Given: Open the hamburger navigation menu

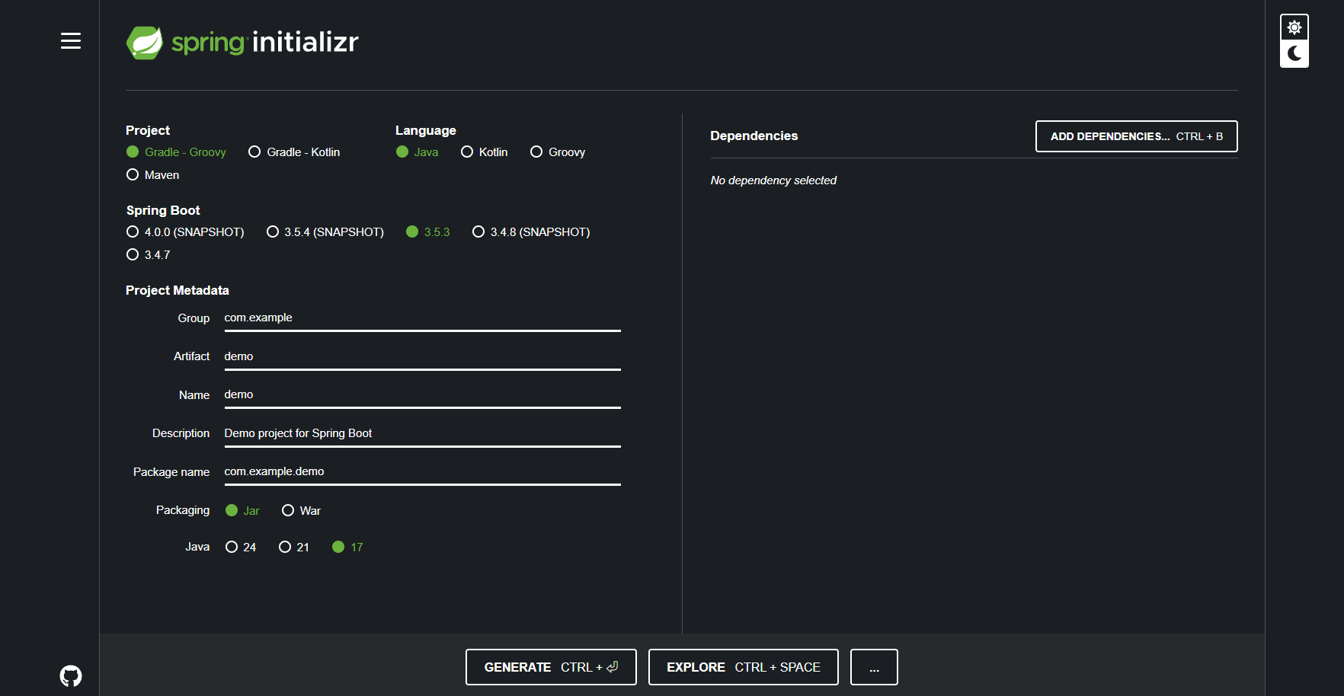Looking at the screenshot, I should [x=71, y=41].
